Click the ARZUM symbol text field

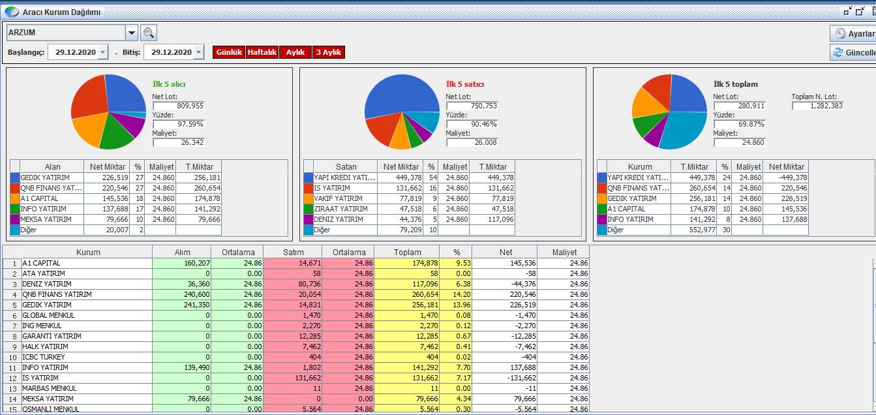tap(66, 33)
